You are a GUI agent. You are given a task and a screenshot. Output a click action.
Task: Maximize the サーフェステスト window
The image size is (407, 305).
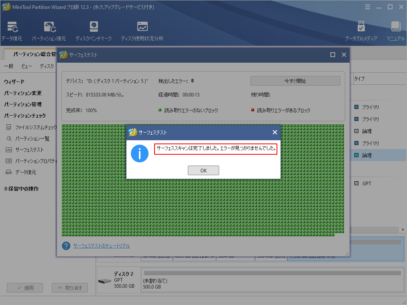tap(332, 55)
